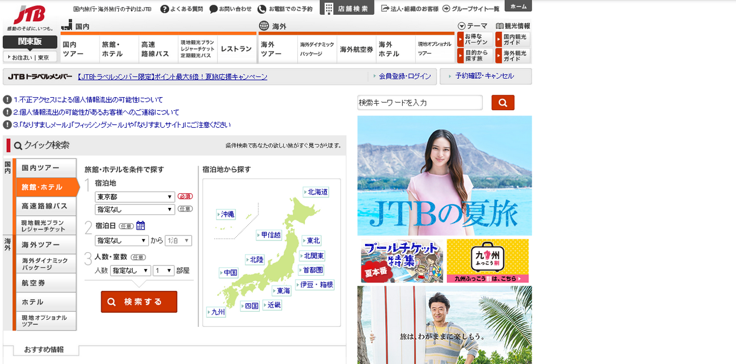Click the orange search magnifier button
Viewport: 736px width, 364px height.
[502, 102]
